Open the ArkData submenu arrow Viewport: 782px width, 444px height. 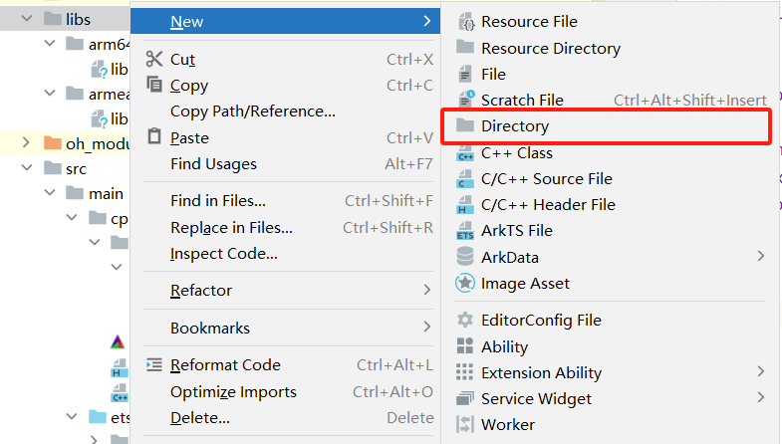[x=761, y=256]
